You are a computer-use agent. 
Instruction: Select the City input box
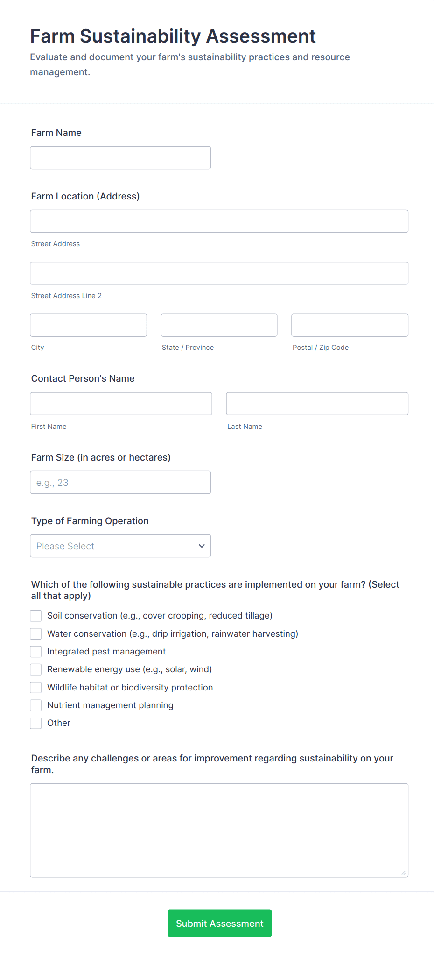[x=88, y=325]
